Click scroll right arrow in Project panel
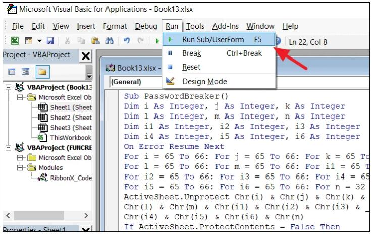The image size is (374, 234). [x=86, y=216]
